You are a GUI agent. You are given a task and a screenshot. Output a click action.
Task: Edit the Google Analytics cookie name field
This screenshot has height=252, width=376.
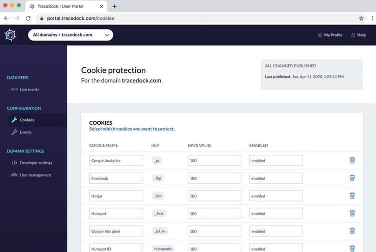(116, 161)
